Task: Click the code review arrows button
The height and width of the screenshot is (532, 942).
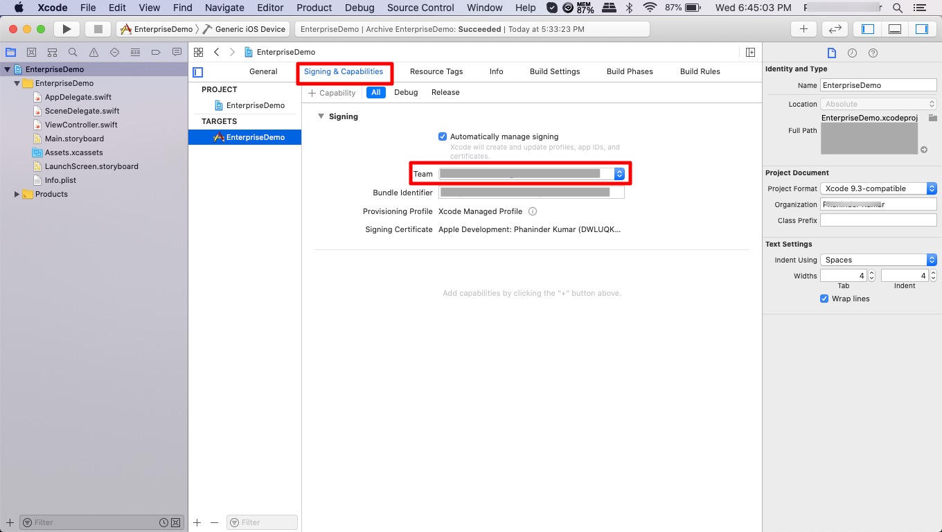Action: click(835, 29)
